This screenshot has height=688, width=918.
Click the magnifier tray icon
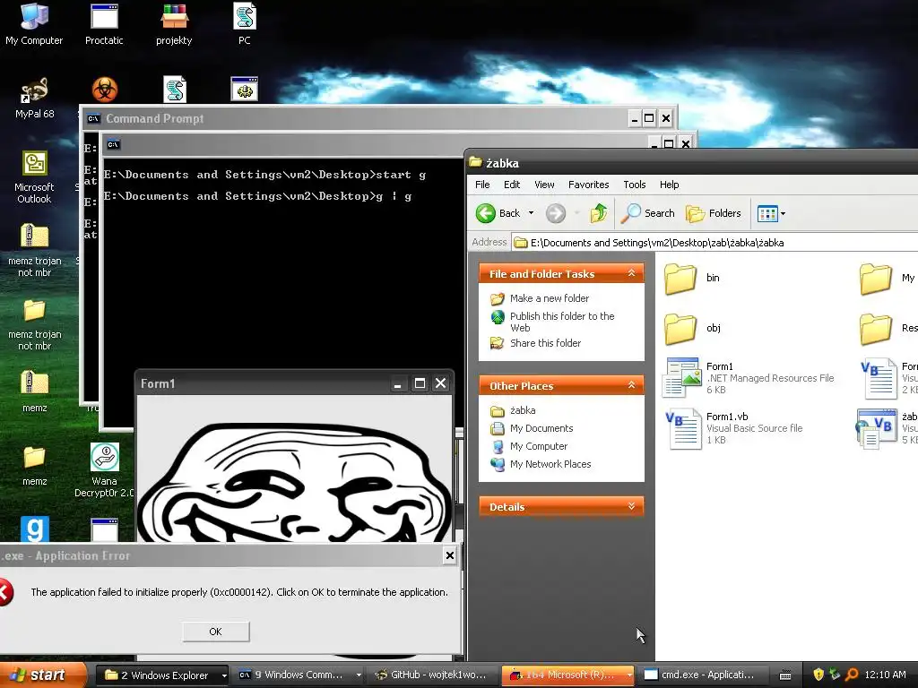852,675
